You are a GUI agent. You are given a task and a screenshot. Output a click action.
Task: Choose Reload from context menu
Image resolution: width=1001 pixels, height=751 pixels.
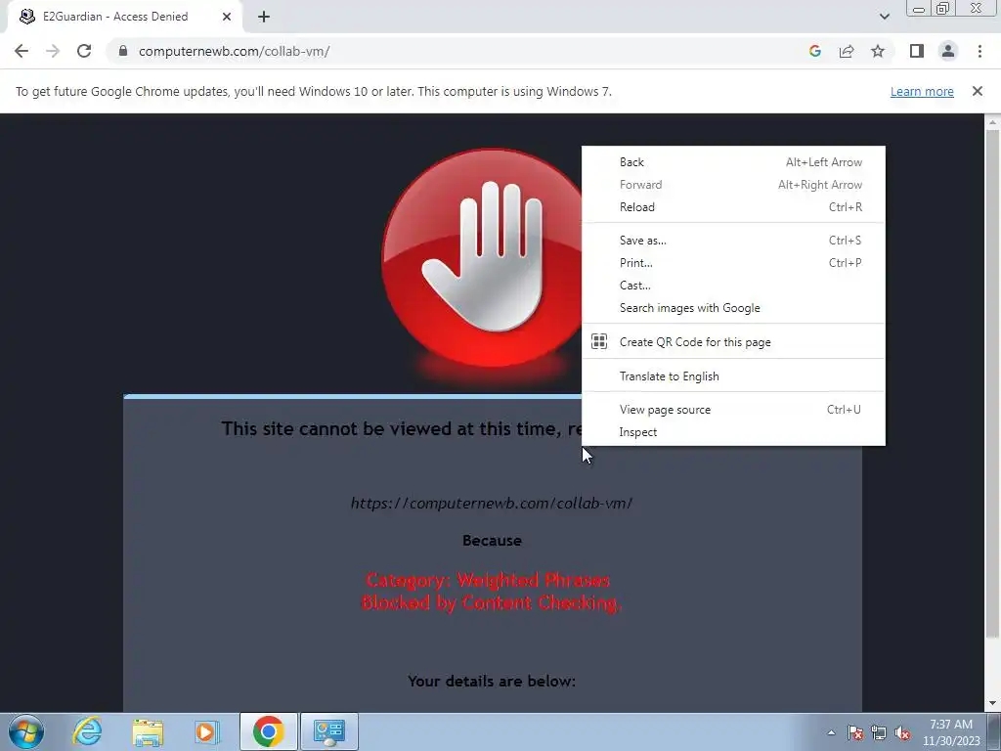pos(733,207)
